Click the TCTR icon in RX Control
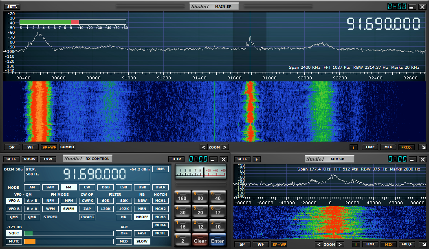The width and height of the screenshot is (429, 249). pos(176,159)
